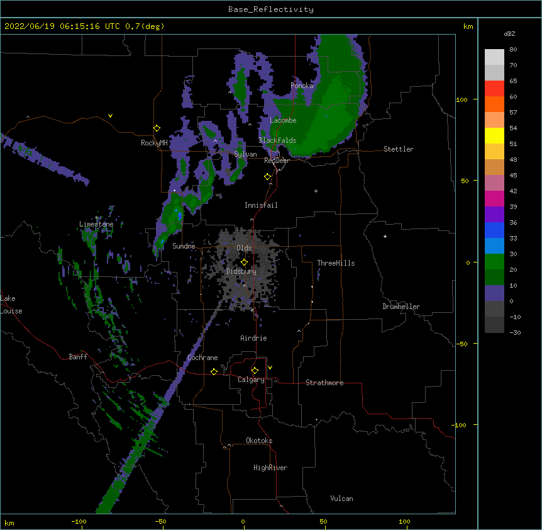542x530 pixels.
Task: Click the asterisk marker above Limestone
Action: pyautogui.click(x=96, y=218)
